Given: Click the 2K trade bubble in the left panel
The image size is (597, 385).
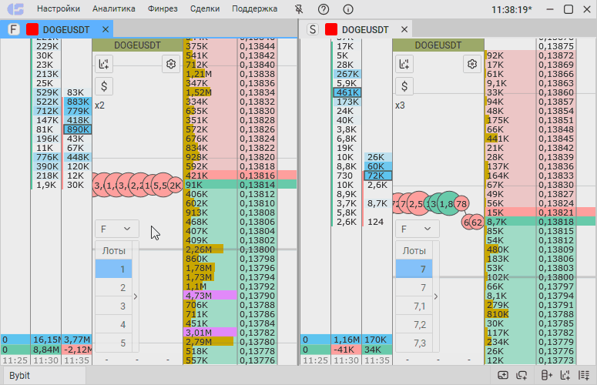Looking at the screenshot, I should point(176,186).
